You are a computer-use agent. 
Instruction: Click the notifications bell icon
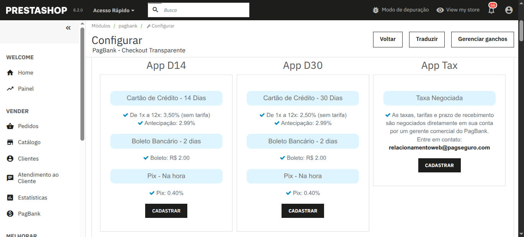point(491,10)
